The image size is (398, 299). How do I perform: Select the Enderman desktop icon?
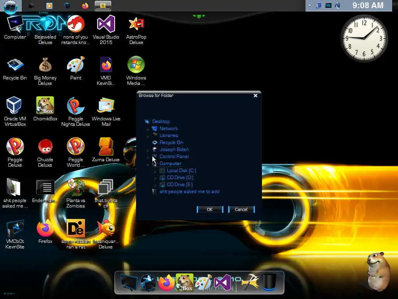pyautogui.click(x=45, y=191)
